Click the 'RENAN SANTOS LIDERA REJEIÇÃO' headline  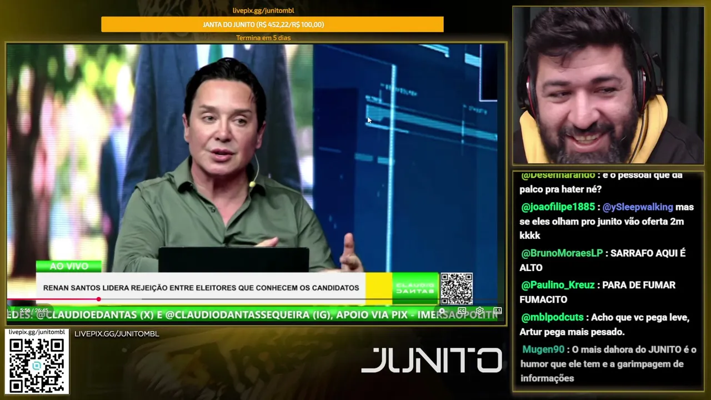(x=201, y=288)
